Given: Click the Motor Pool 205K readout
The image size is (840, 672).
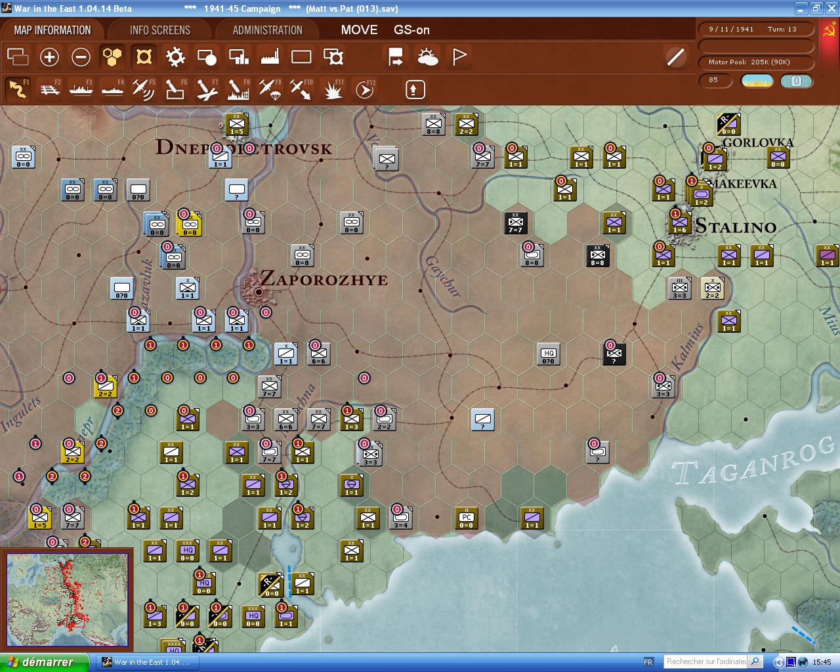Looking at the screenshot, I should [756, 62].
